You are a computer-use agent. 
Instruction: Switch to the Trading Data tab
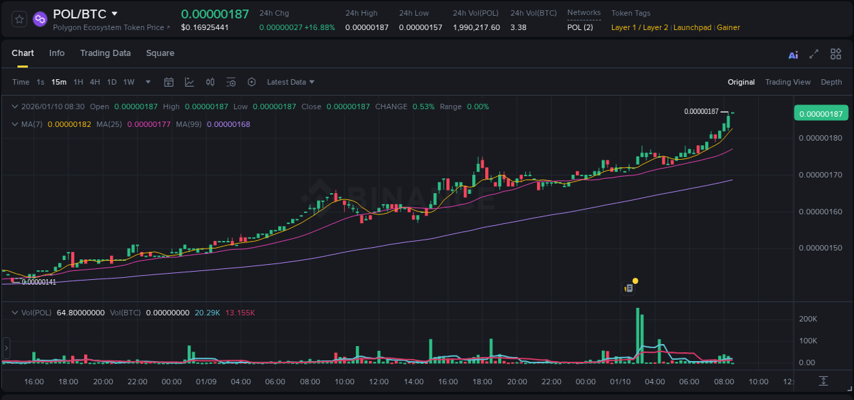click(x=105, y=53)
